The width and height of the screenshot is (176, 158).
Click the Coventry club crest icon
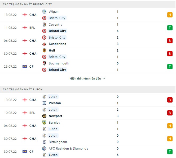pyautogui.click(x=44, y=25)
